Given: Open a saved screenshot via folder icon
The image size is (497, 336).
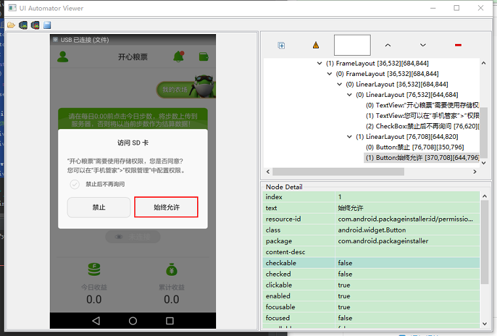Looking at the screenshot, I should point(11,25).
